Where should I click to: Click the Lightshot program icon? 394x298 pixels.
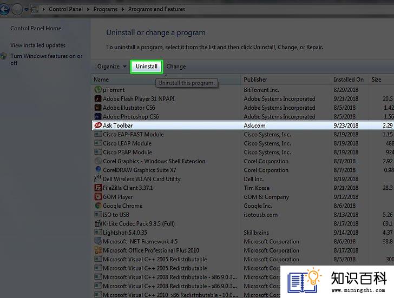98,232
